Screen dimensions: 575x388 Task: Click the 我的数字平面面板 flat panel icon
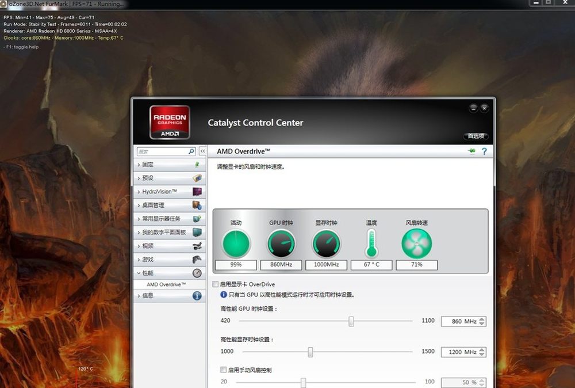(197, 233)
